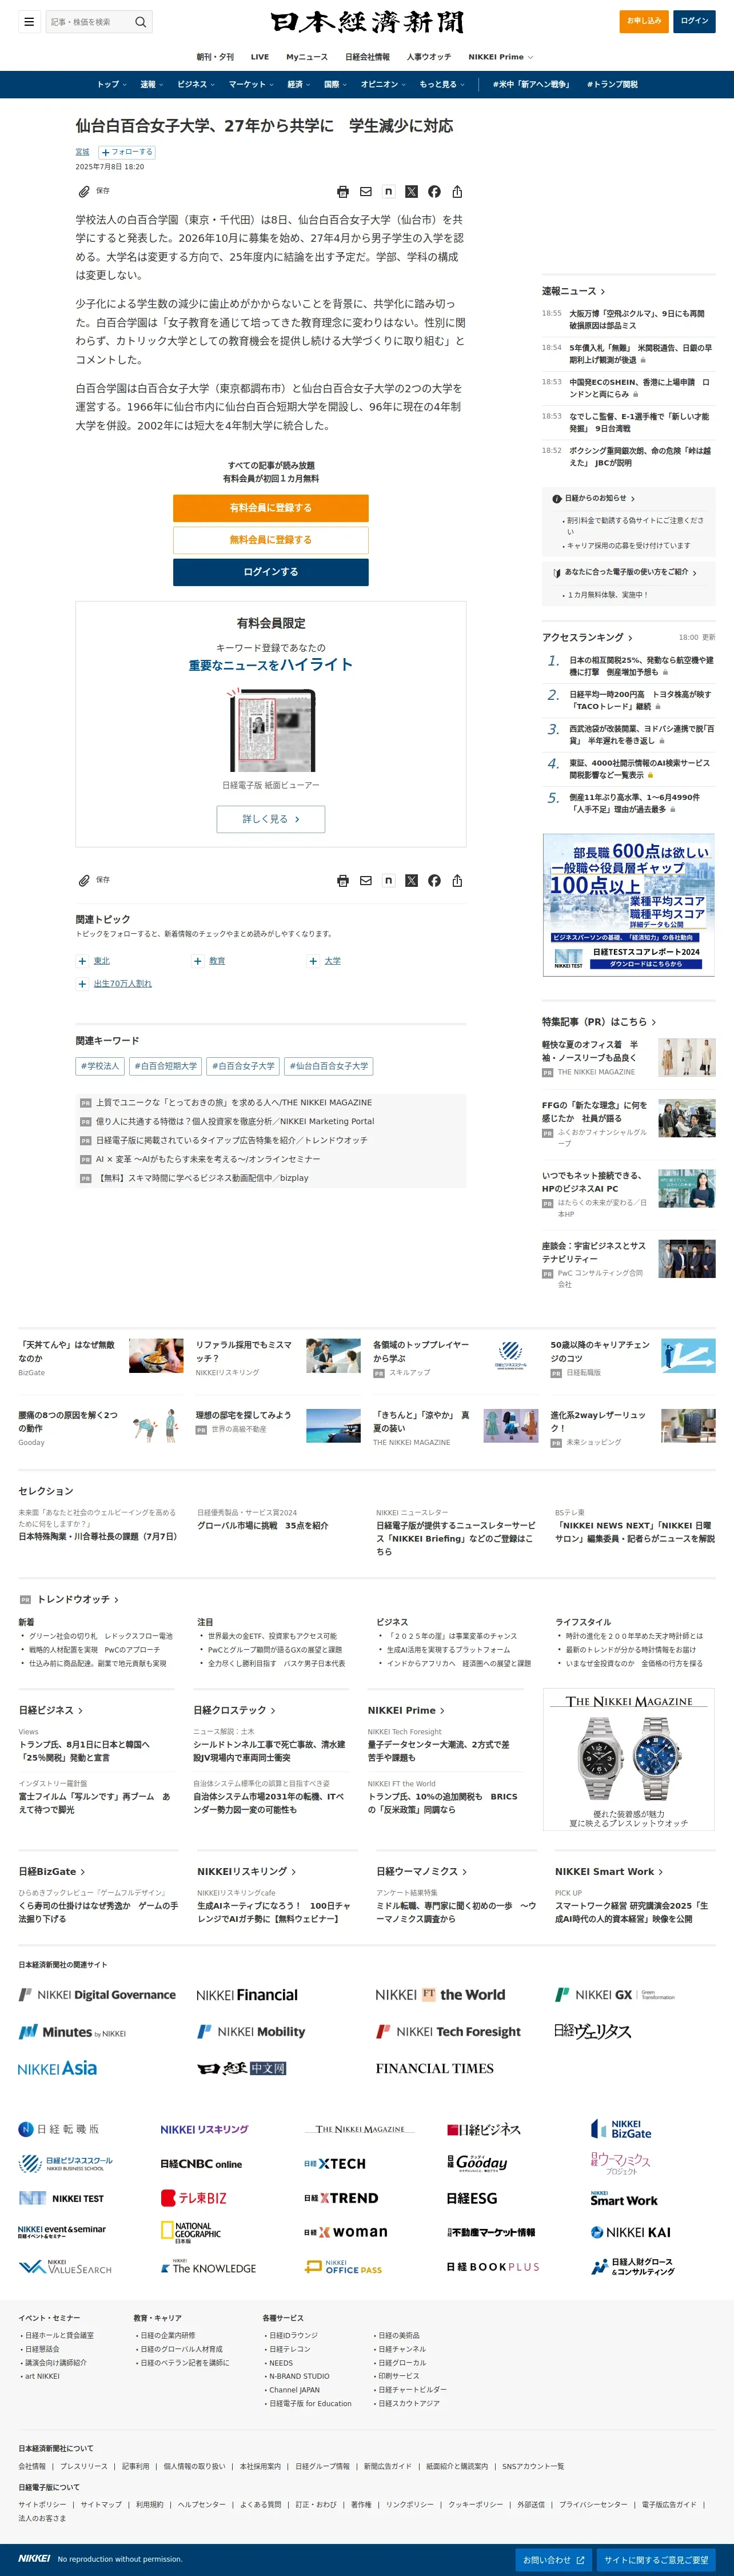
Task: Open the hamburger menu in the header
Action: coord(29,21)
